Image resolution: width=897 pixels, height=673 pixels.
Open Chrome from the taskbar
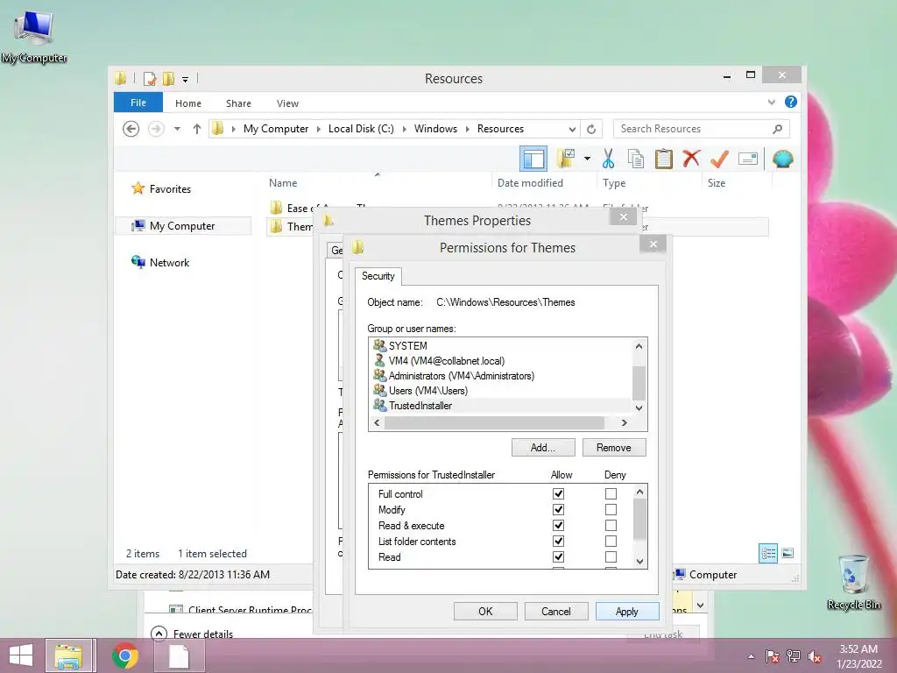pos(125,655)
